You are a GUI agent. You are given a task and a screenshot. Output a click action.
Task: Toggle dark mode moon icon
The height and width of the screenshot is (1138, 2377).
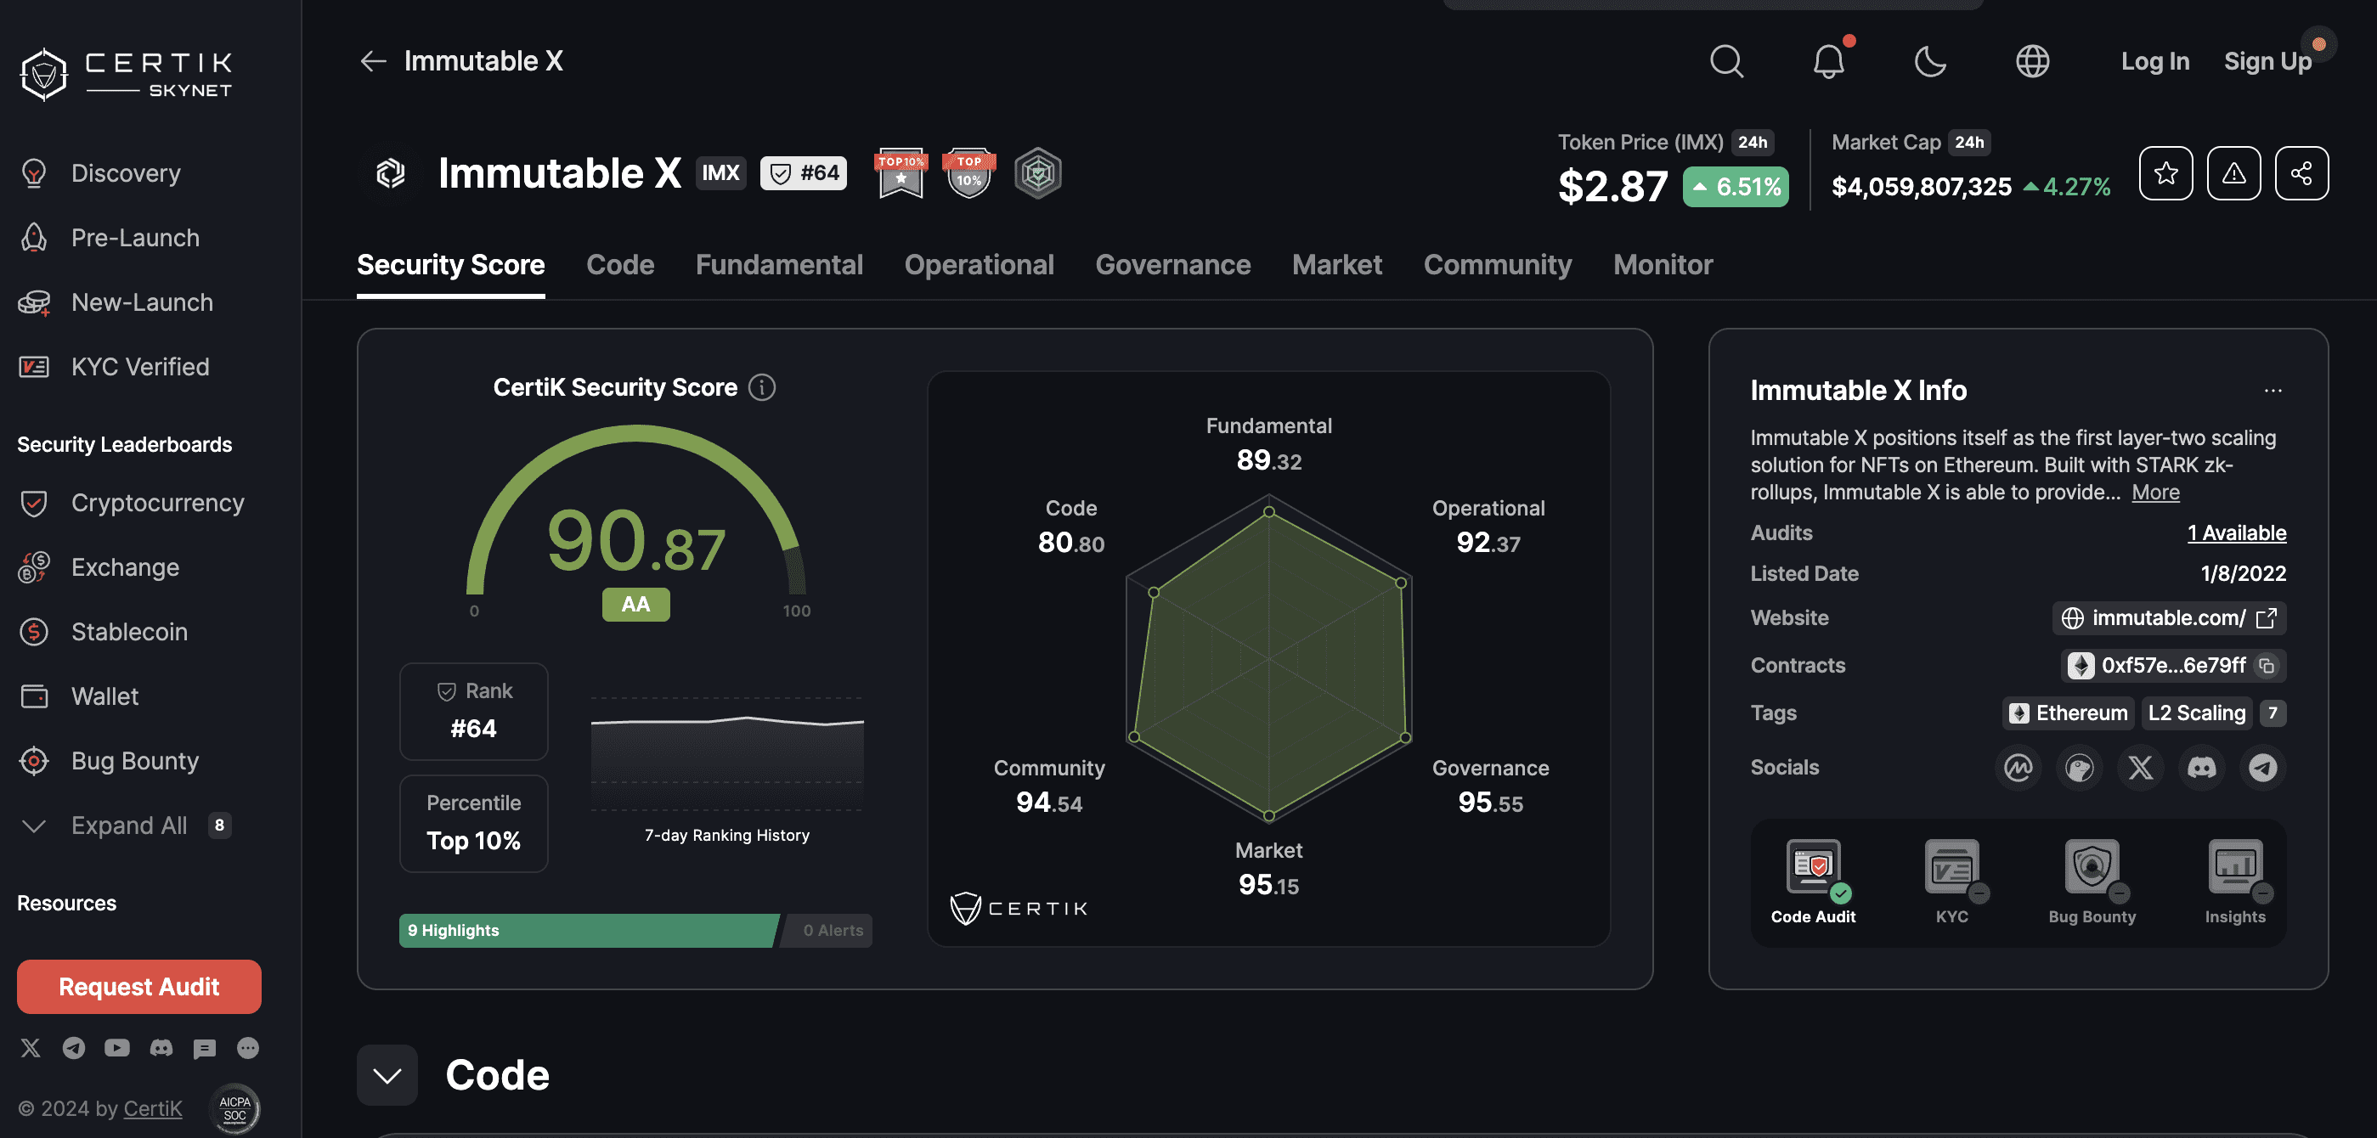click(x=1929, y=62)
